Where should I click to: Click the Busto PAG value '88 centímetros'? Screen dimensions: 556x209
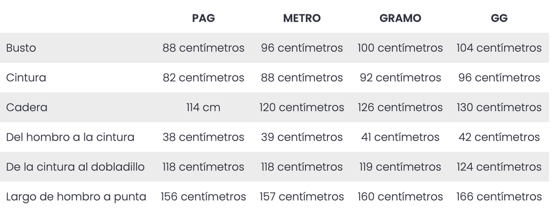click(x=203, y=48)
